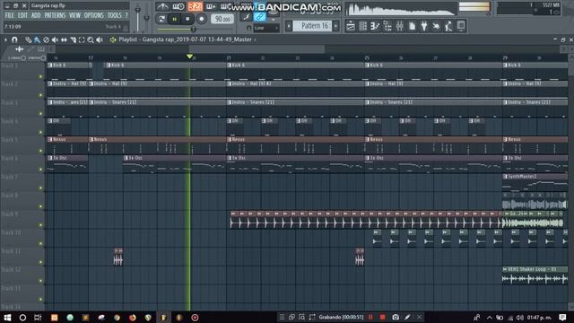Image resolution: width=574 pixels, height=323 pixels.
Task: Adjust the master volume slider
Action: [137, 18]
